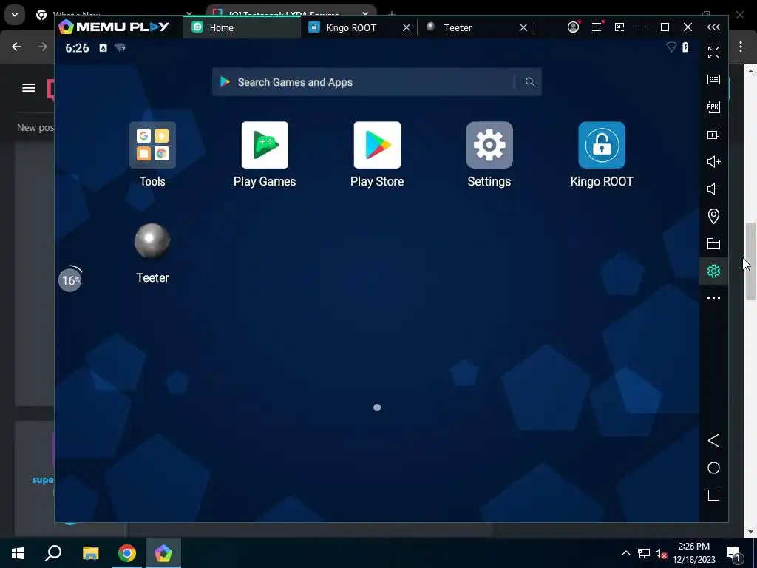Image resolution: width=757 pixels, height=568 pixels.
Task: Show hidden system tray icons
Action: click(x=625, y=553)
